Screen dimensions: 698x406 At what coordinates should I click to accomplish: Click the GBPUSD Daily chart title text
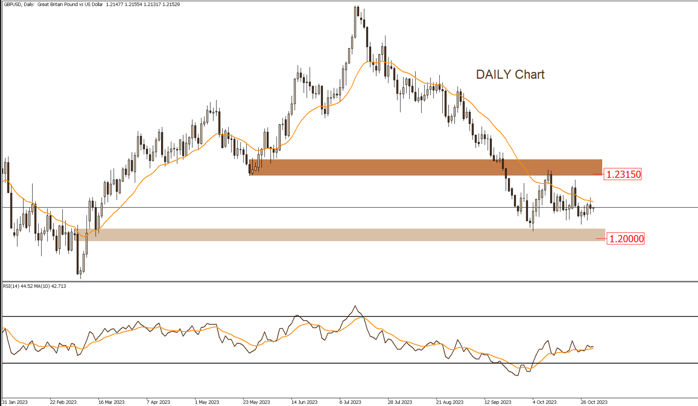(53, 4)
